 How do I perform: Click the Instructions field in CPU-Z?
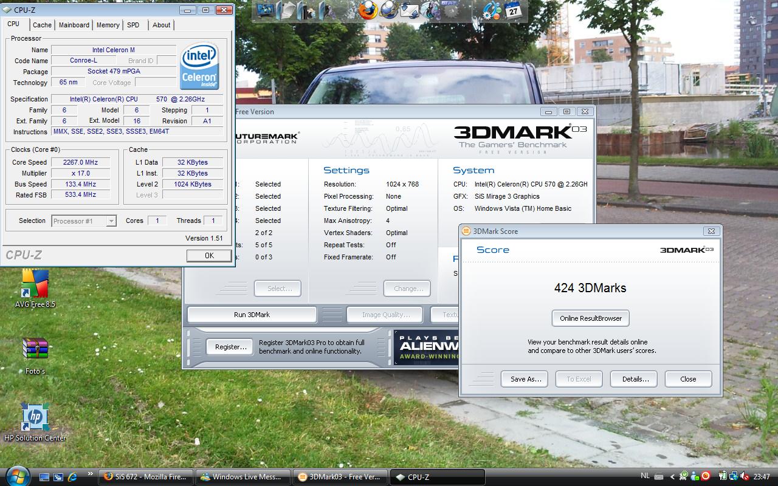click(137, 131)
